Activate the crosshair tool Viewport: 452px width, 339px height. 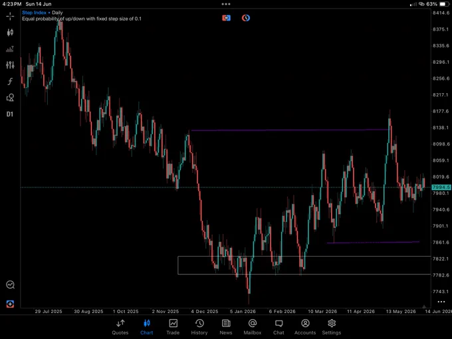(10, 16)
